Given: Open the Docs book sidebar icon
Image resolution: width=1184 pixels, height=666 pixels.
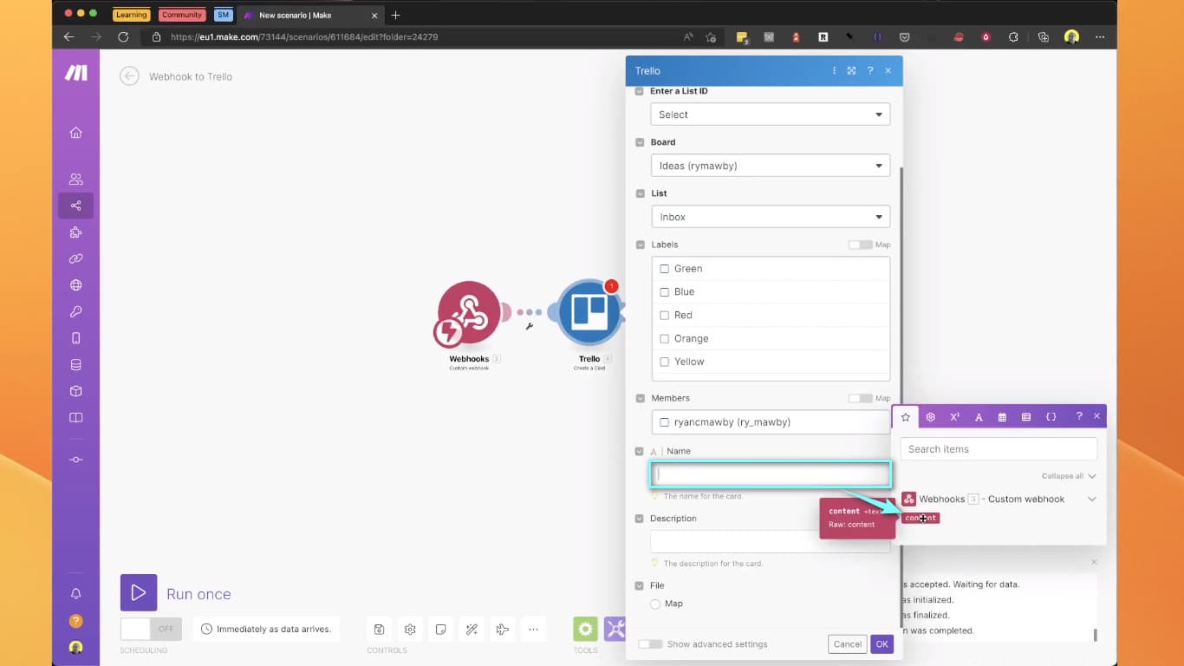Looking at the screenshot, I should click(x=75, y=418).
